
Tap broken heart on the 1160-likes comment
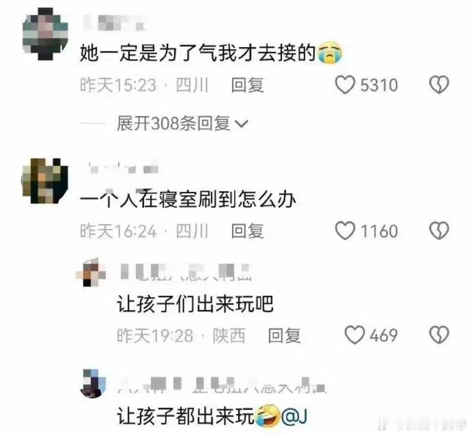coord(439,231)
